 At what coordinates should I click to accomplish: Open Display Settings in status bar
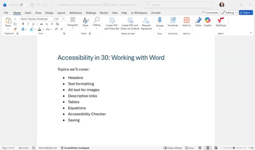pos(172,148)
